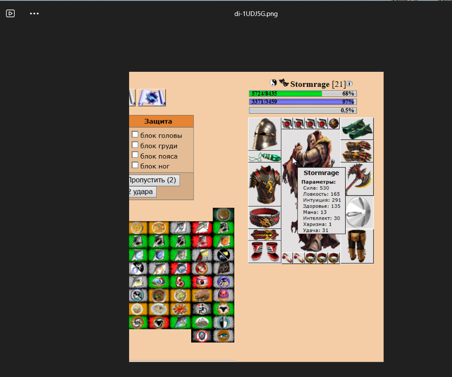Start slideshow using the play icon

point(10,13)
